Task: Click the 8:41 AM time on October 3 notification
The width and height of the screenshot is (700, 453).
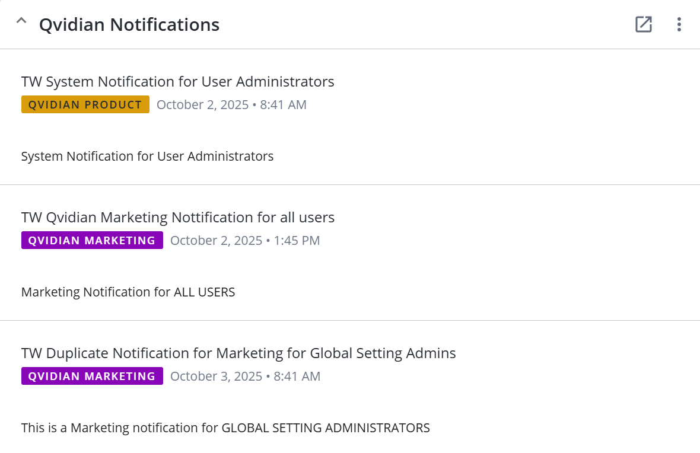Action: pos(297,377)
